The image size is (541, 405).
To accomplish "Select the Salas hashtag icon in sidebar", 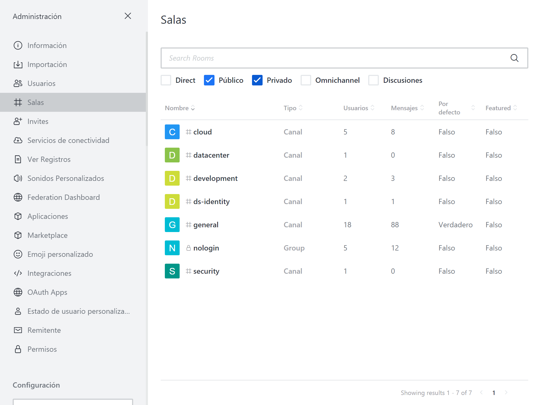I will coord(18,102).
